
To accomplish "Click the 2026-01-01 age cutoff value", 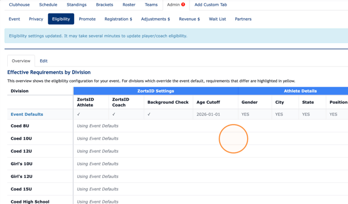I will coord(208,114).
